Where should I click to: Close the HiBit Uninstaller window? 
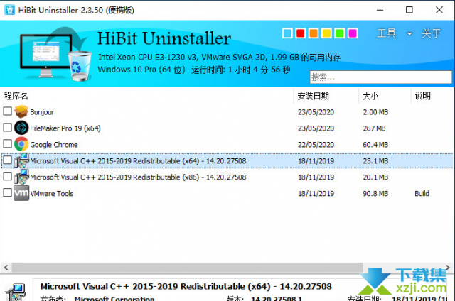pos(439,10)
